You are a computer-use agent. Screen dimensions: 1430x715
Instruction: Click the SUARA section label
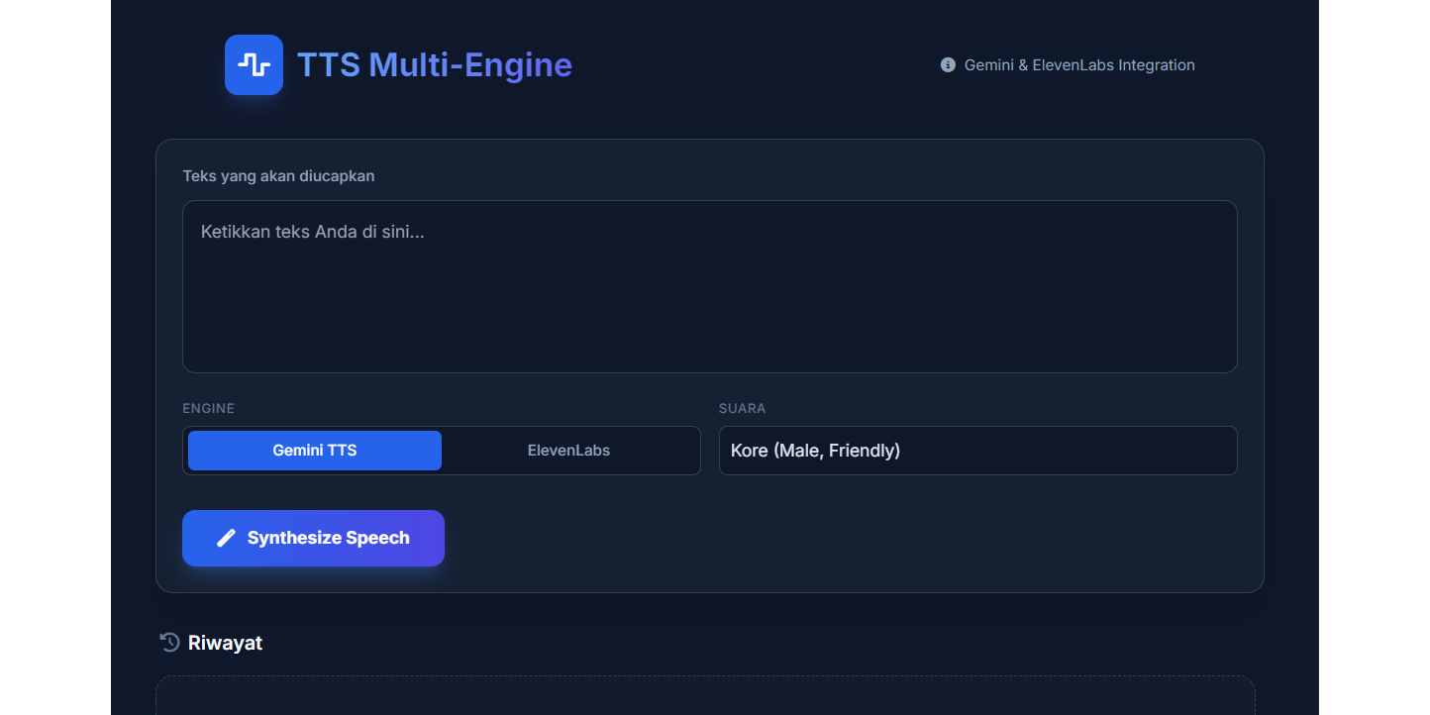click(x=741, y=408)
